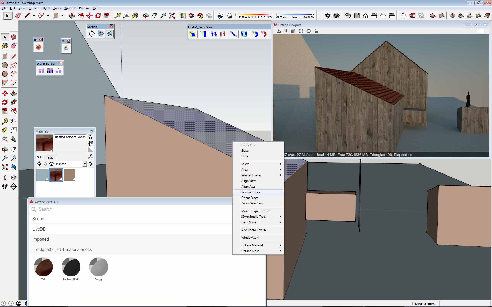The width and height of the screenshot is (492, 307).
Task: Expand the LiveDB section in Octane Materials
Action: tap(39, 229)
